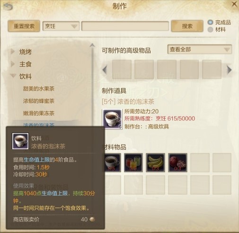
Task: Click the recipe search text field
Action: (x=125, y=26)
